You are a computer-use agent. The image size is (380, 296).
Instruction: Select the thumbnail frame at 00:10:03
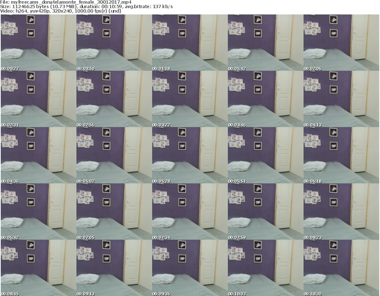click(x=265, y=268)
